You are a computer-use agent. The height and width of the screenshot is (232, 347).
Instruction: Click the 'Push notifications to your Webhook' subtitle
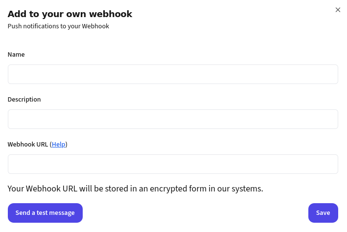(58, 26)
